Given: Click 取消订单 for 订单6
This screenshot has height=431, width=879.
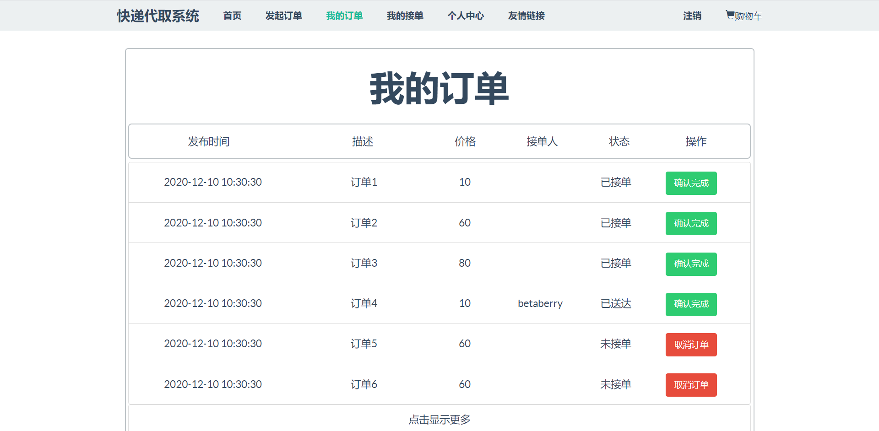Looking at the screenshot, I should tap(691, 385).
